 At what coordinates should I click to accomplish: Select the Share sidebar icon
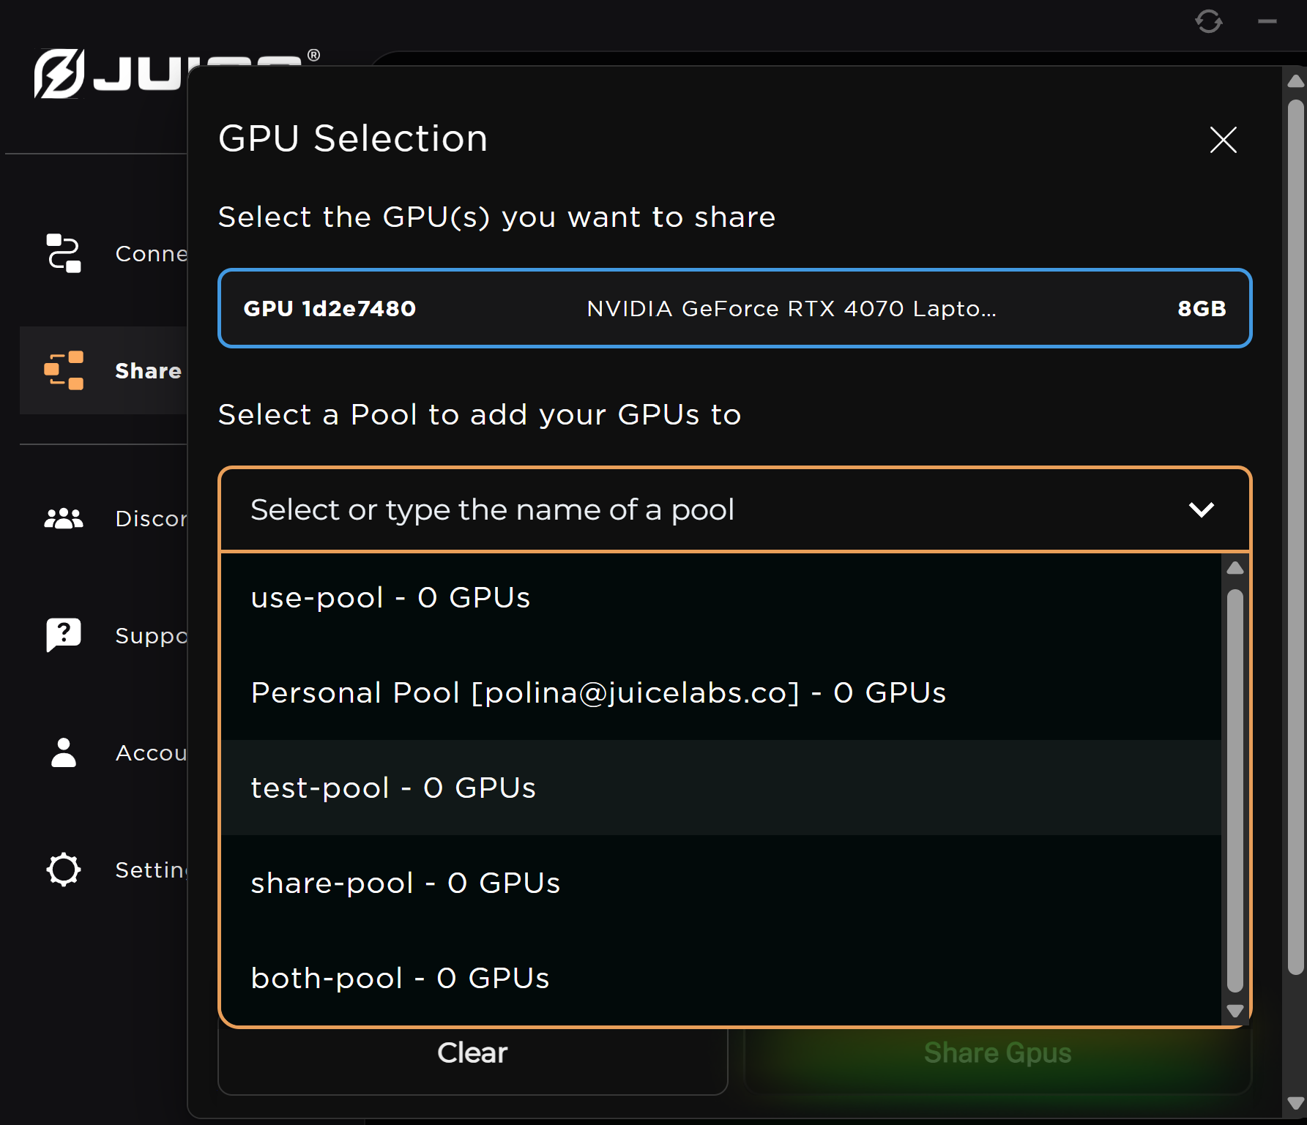tap(64, 370)
